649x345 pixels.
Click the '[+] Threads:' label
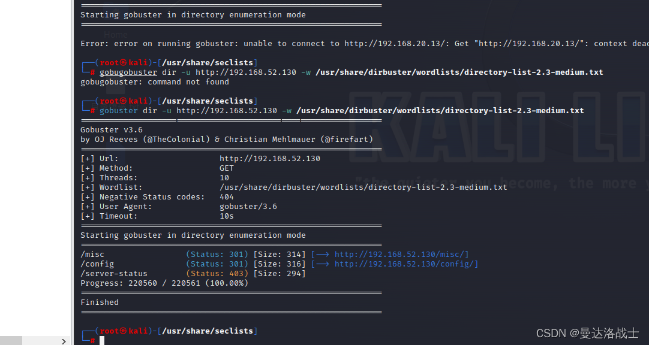[109, 178]
